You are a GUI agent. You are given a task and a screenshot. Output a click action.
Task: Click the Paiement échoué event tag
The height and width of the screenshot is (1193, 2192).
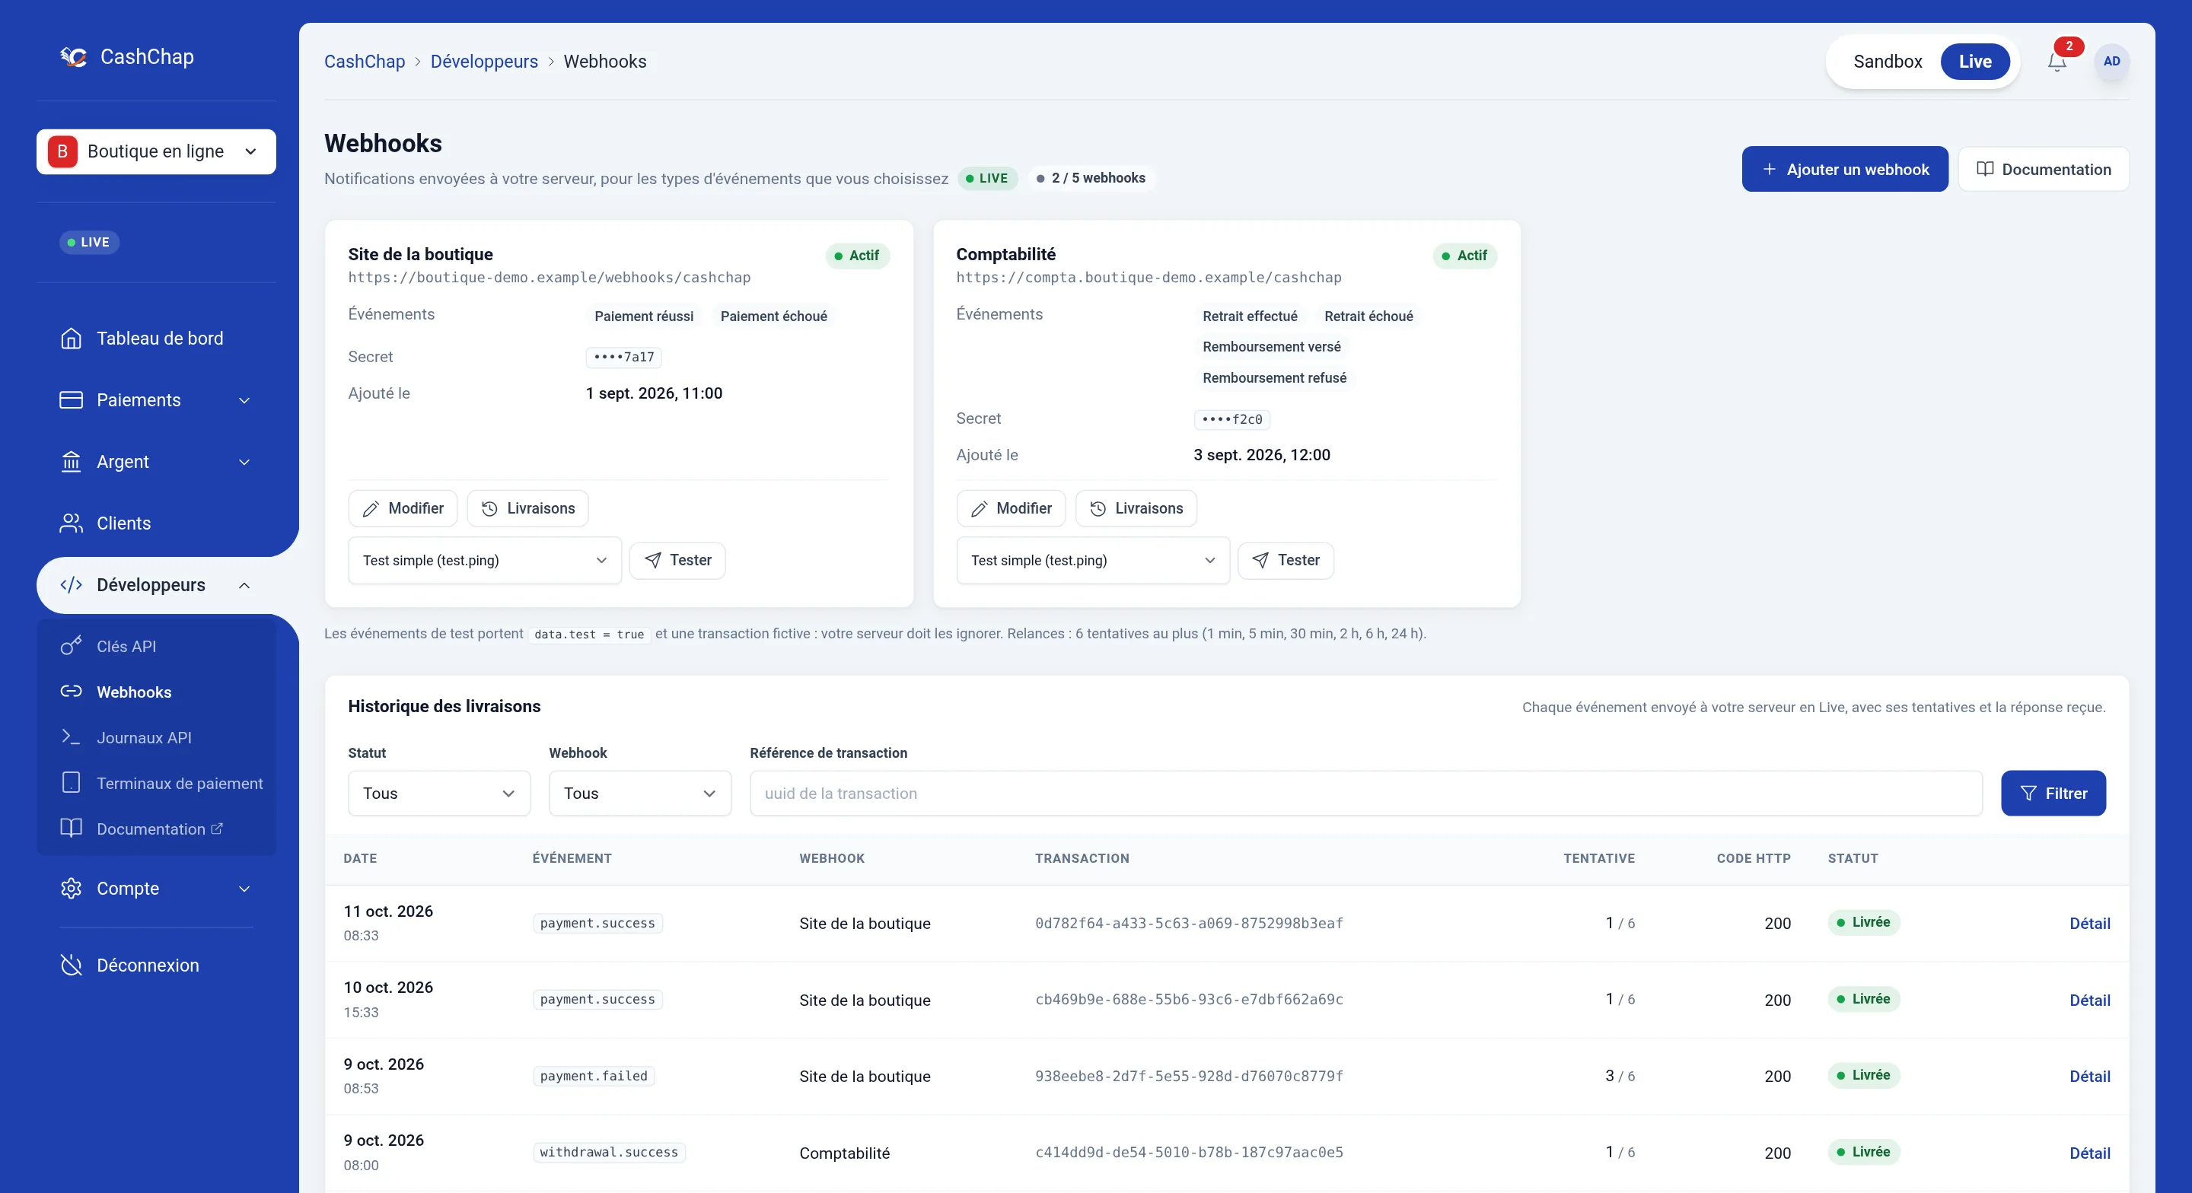tap(773, 317)
